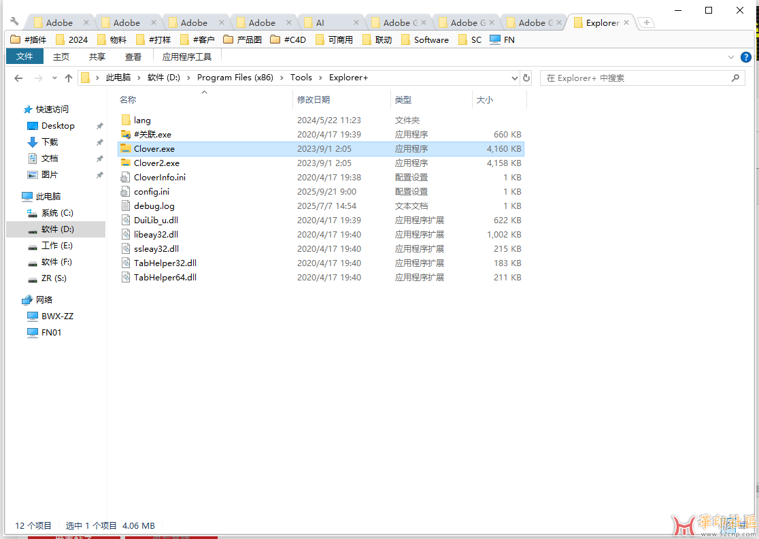Expand the ribbon with chevron arrow
Screen dimensions: 759x539
click(731, 57)
